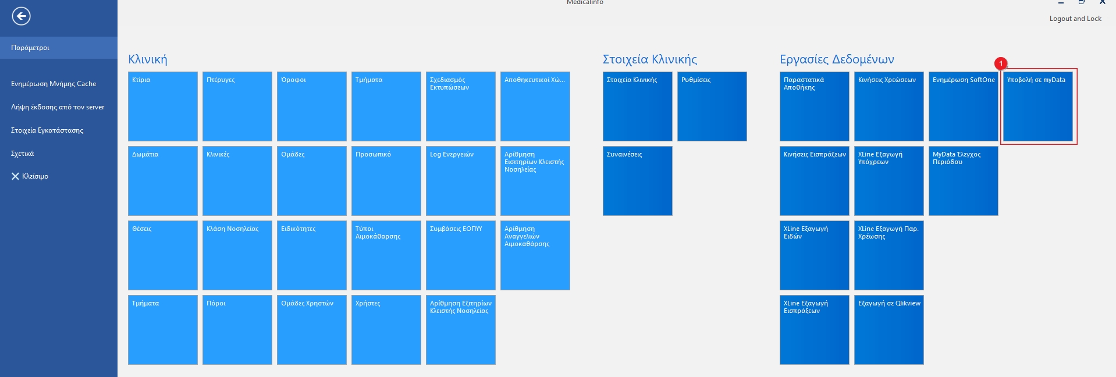Viewport: 1116px width, 377px height.
Task: Open the Πτέρυγες tile
Action: coord(237,106)
